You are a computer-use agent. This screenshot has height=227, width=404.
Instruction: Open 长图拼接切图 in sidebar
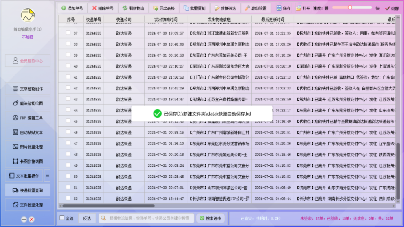[x=28, y=162]
